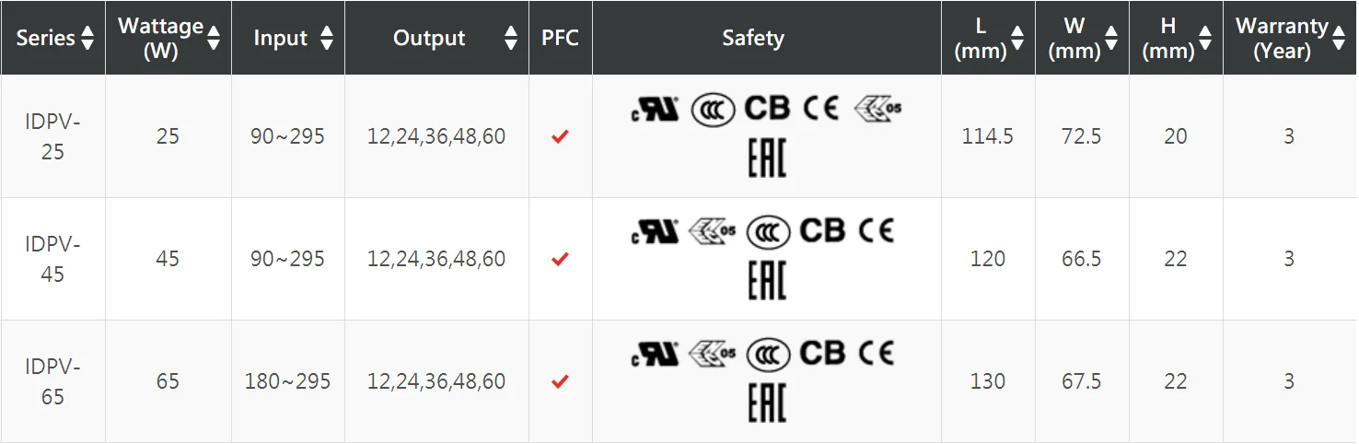Click the EAC logo in IDPV-65 row
The width and height of the screenshot is (1359, 444).
tap(766, 403)
